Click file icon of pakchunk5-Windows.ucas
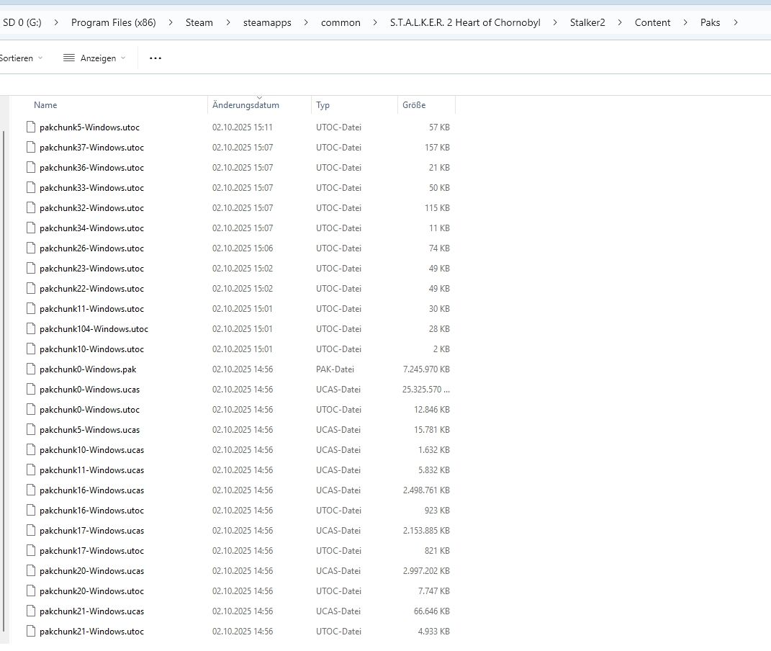This screenshot has height=651, width=771. tap(31, 429)
